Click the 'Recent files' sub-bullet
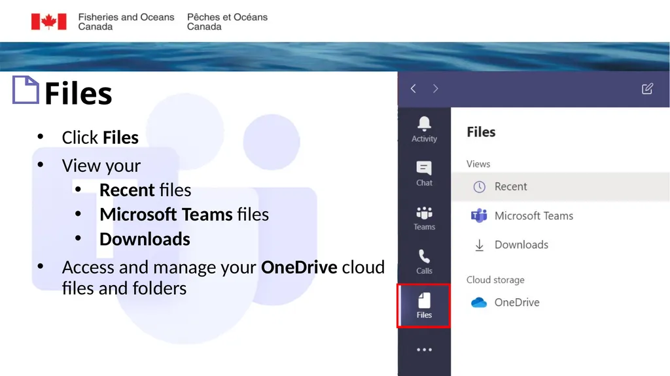The height and width of the screenshot is (376, 670). click(145, 190)
